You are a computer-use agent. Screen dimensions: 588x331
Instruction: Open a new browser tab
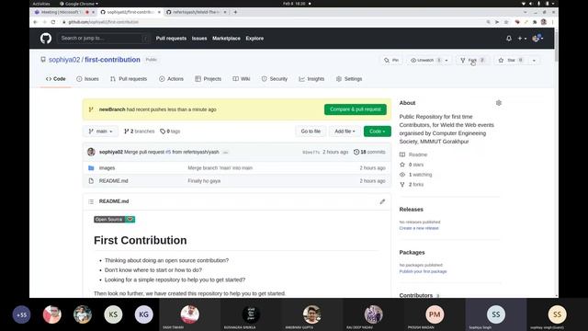point(235,12)
